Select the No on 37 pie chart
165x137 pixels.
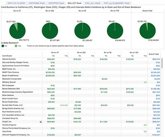pyautogui.click(x=17, y=31)
